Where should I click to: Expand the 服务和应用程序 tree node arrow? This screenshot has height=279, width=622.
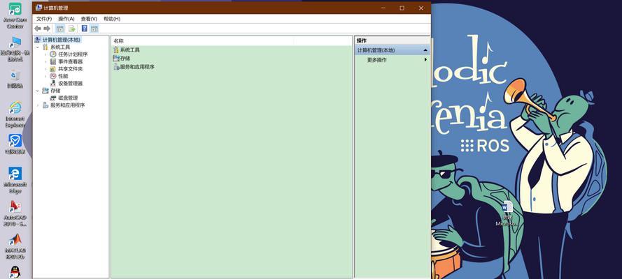tap(38, 105)
